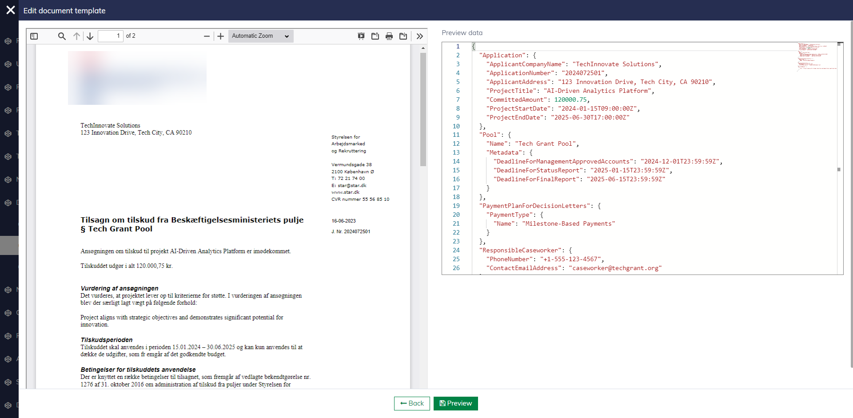Click the green Preview button
Screen dimensions: 853x418
click(x=455, y=403)
